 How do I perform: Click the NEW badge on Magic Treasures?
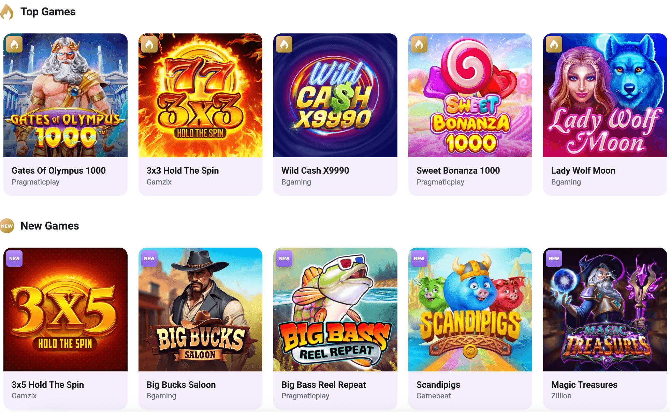(554, 259)
